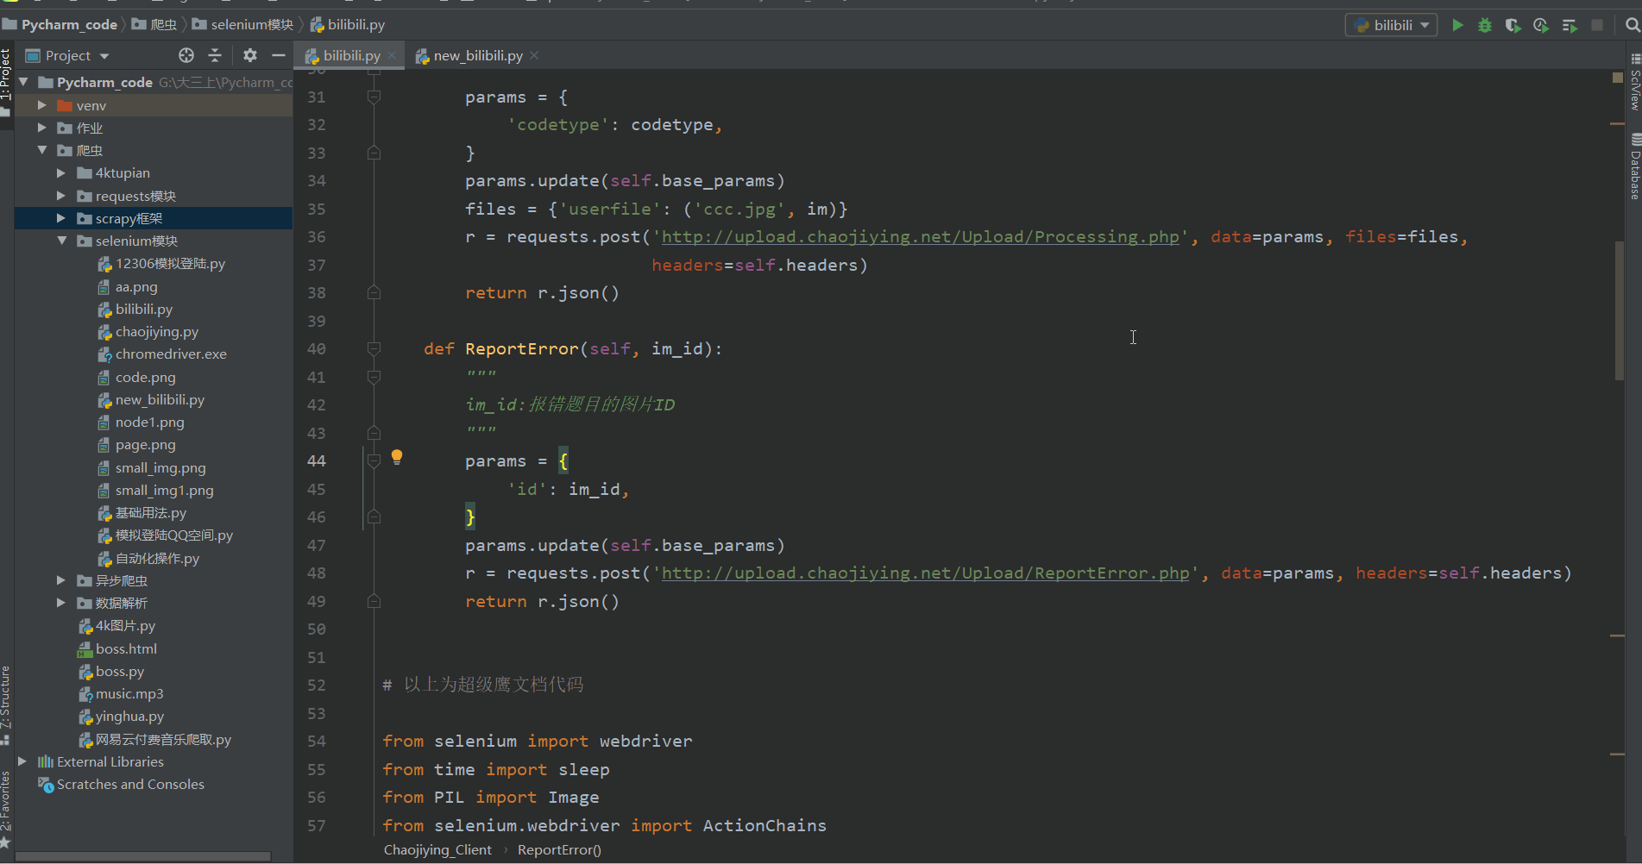
Task: Expand the scrapy框架 folder
Action: 61,218
